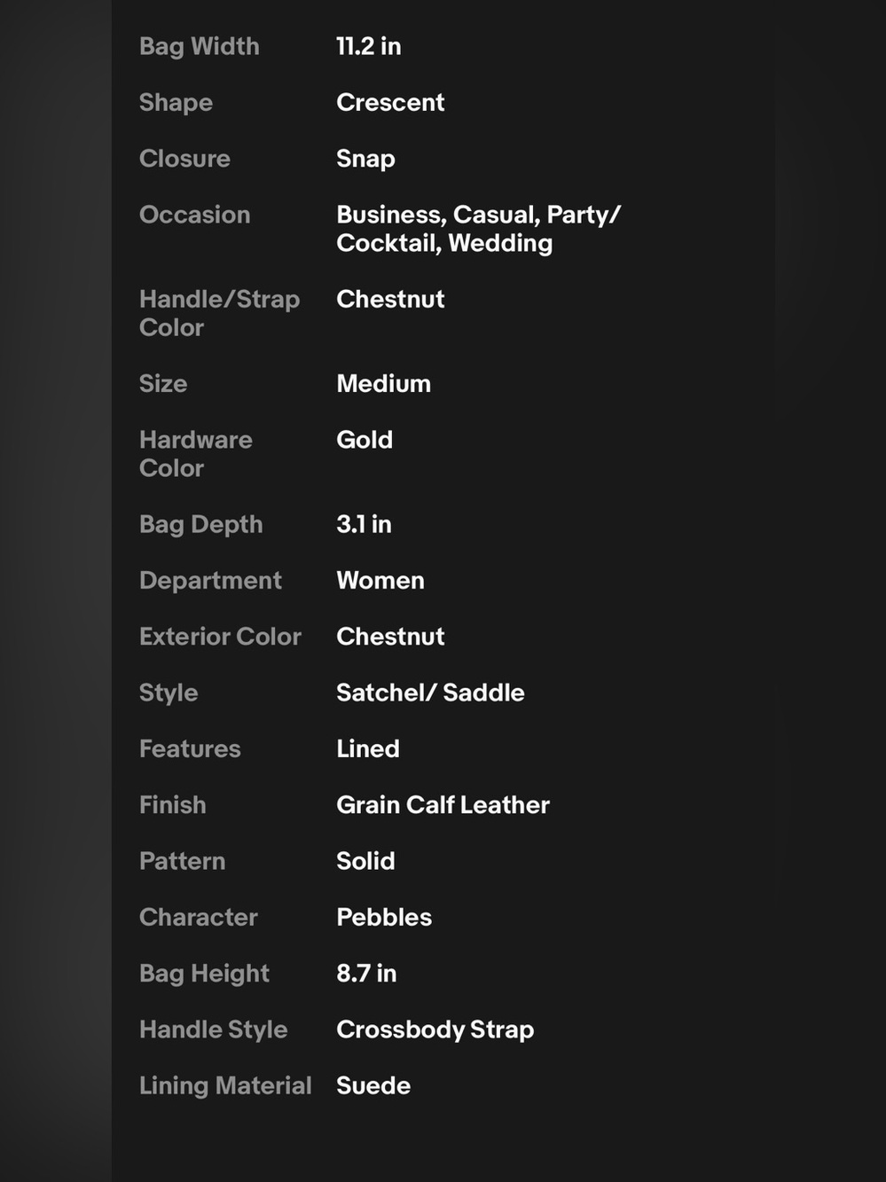Select the 11.2 in width value
Image resolution: width=886 pixels, height=1182 pixels.
369,46
